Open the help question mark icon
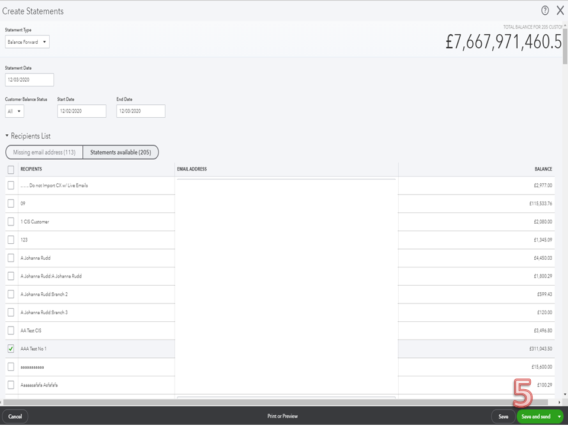The height and width of the screenshot is (426, 568). [545, 11]
